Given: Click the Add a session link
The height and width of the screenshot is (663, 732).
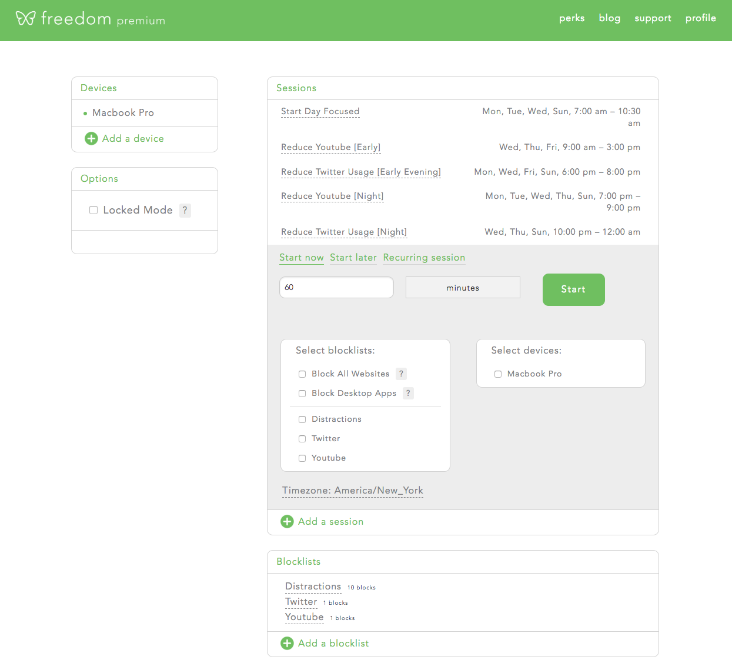Looking at the screenshot, I should point(330,522).
